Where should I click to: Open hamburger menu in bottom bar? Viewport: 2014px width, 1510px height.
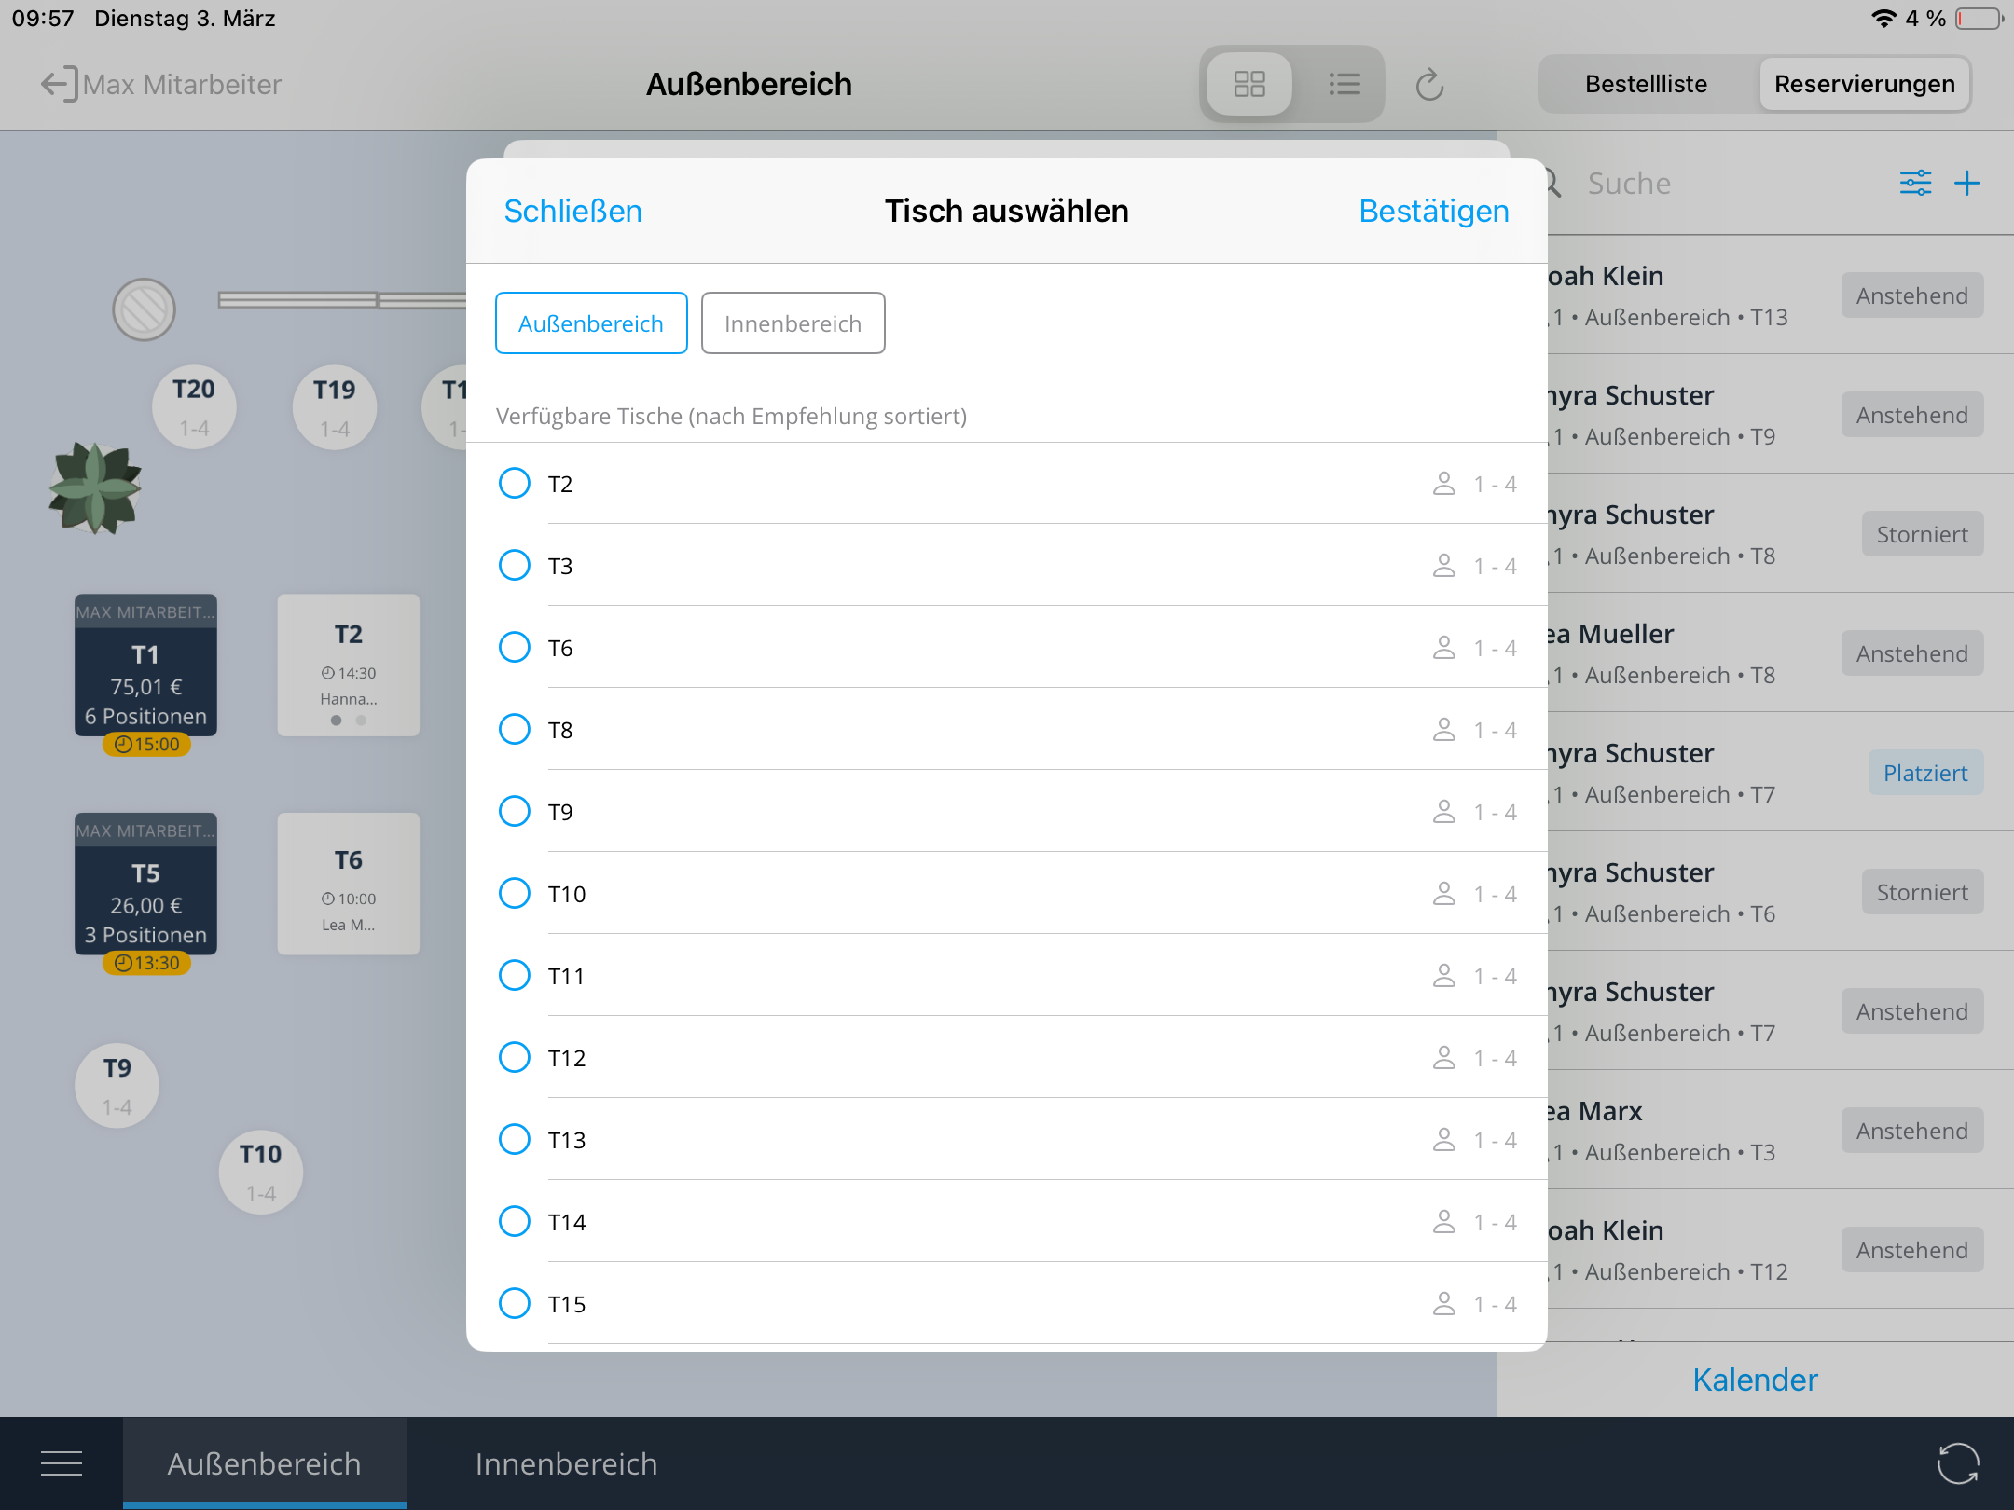point(62,1463)
